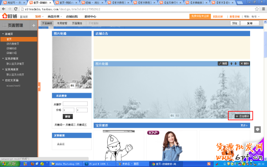The image size is (267, 167).
Task: Collapse the 基础页 tree group
Action: [x=3, y=34]
